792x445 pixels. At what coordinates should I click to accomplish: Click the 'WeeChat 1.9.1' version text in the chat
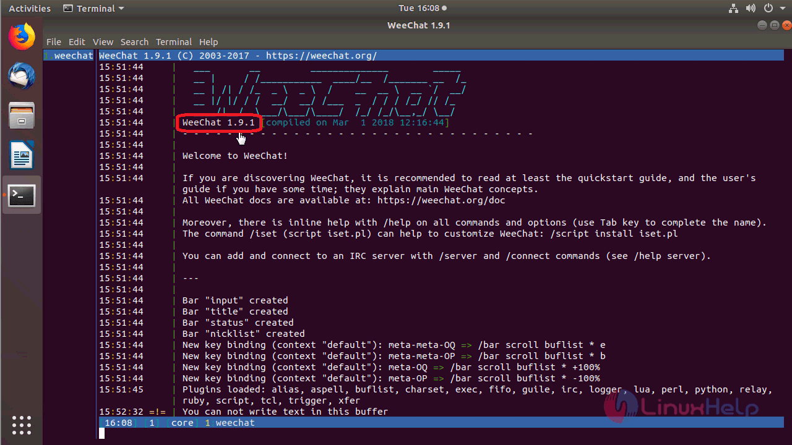(218, 122)
